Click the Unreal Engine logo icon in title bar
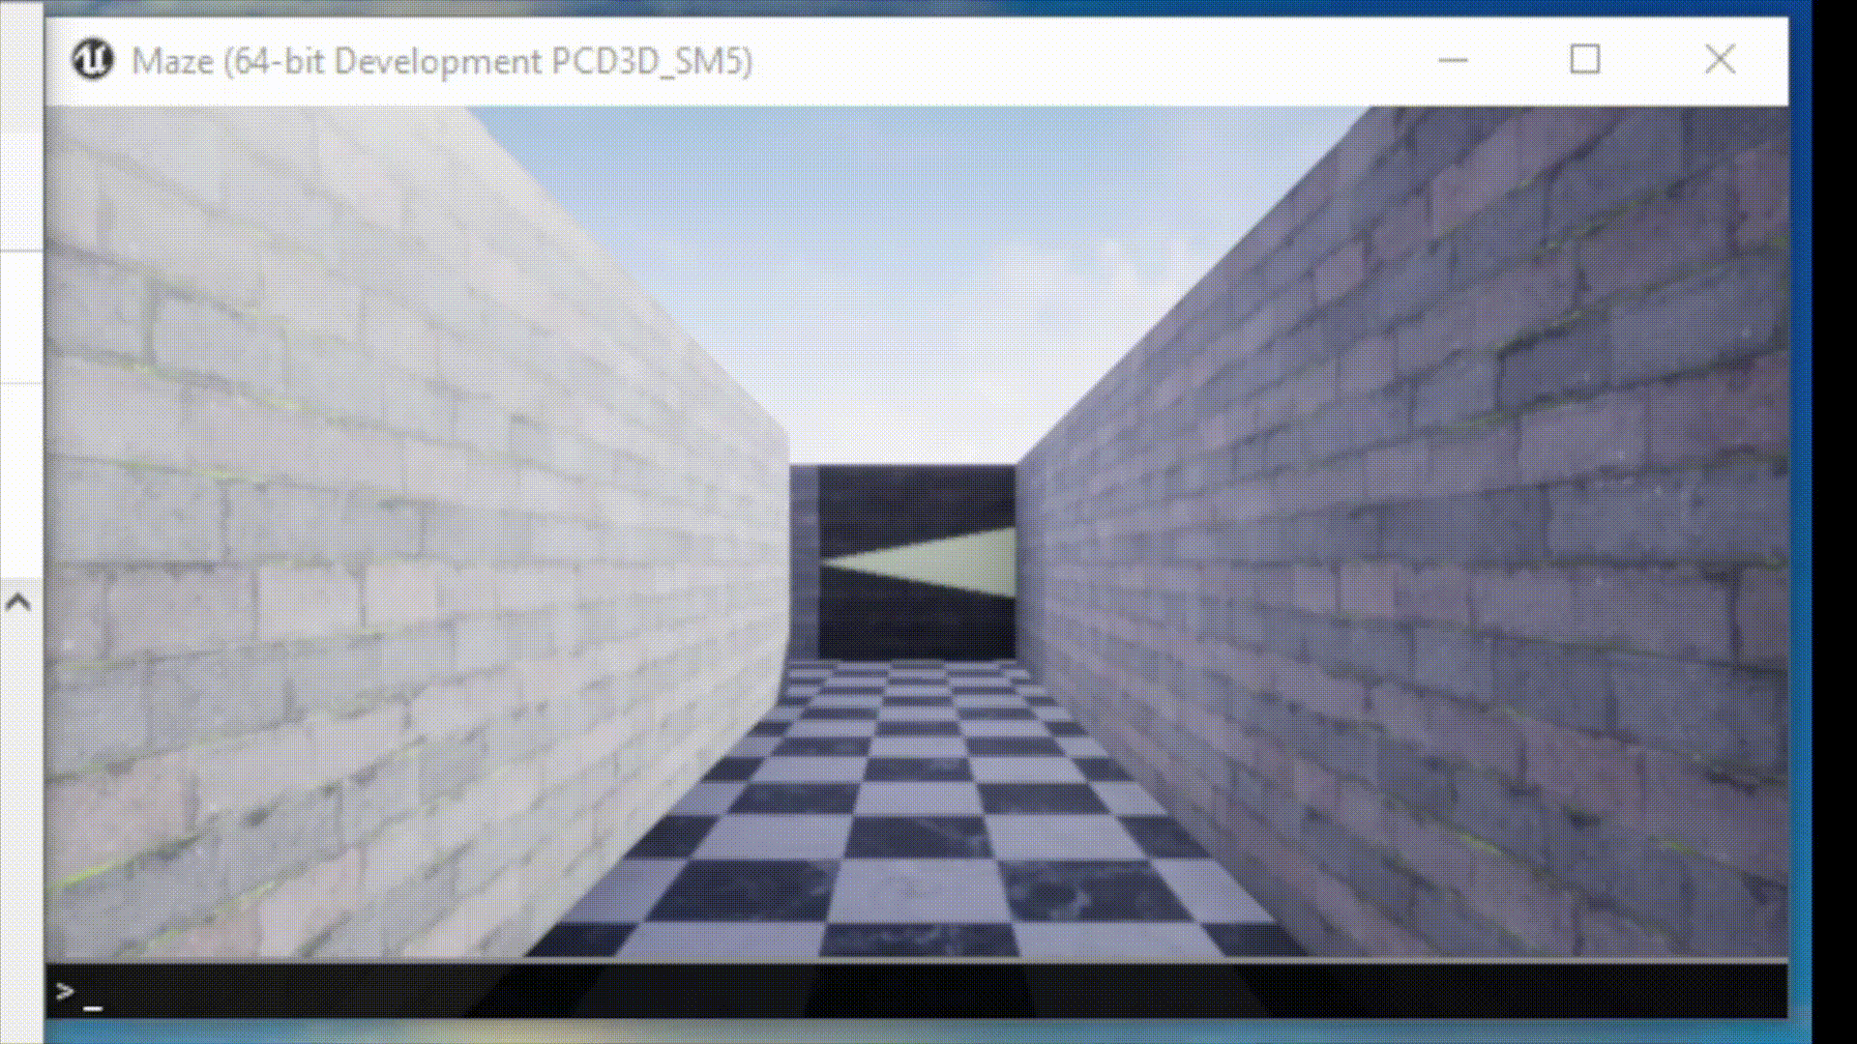This screenshot has height=1044, width=1857. click(94, 60)
